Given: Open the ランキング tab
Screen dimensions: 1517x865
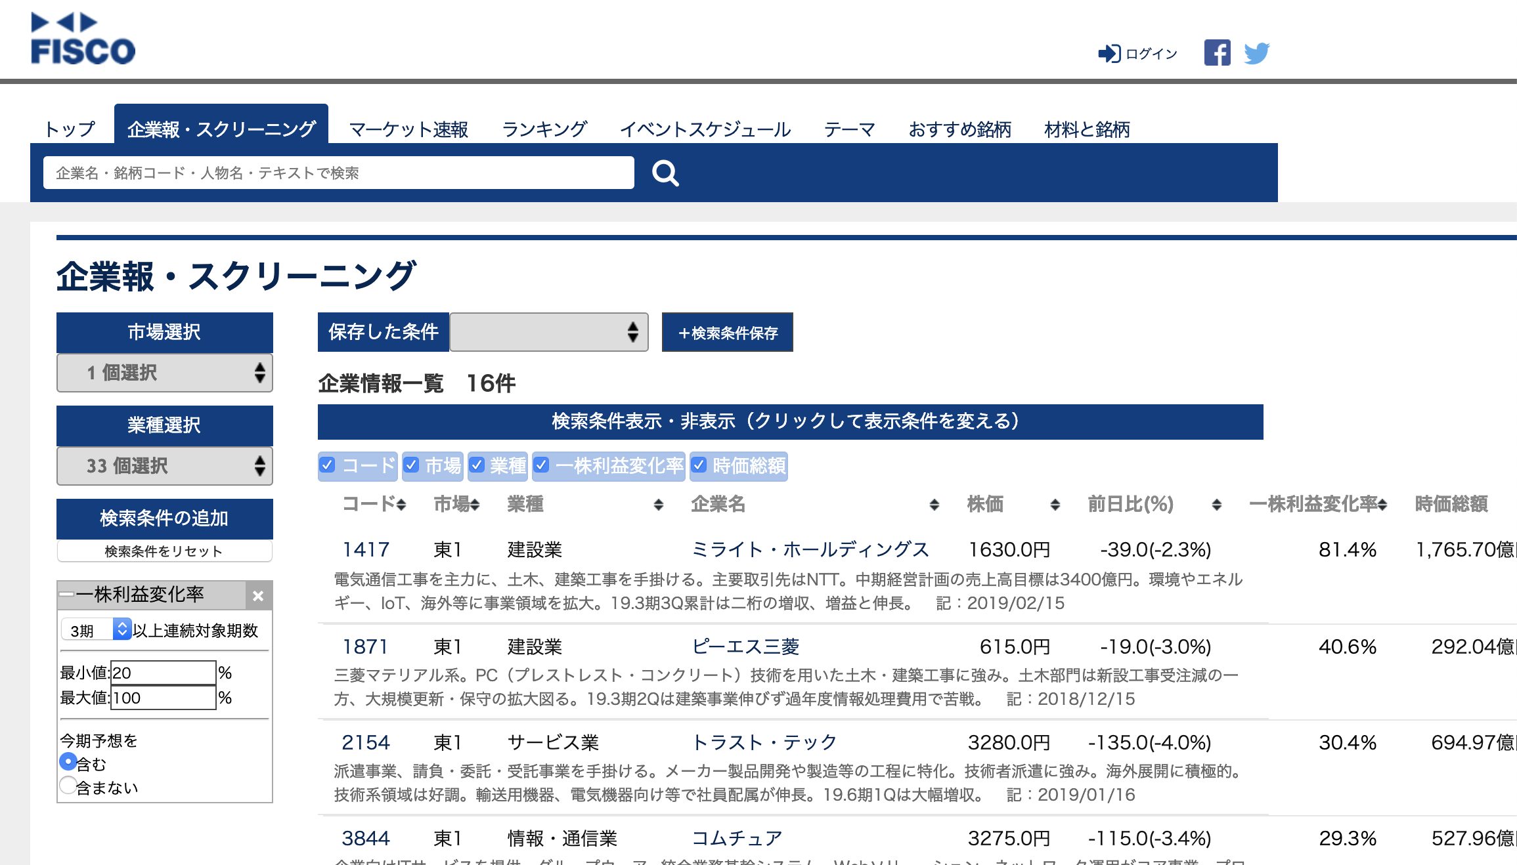Looking at the screenshot, I should [x=544, y=129].
